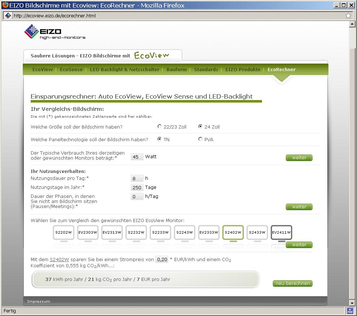The width and height of the screenshot is (357, 316).
Task: Click the heading 'Ihr Vergleichs-Bildschirm:'
Action: click(67, 109)
